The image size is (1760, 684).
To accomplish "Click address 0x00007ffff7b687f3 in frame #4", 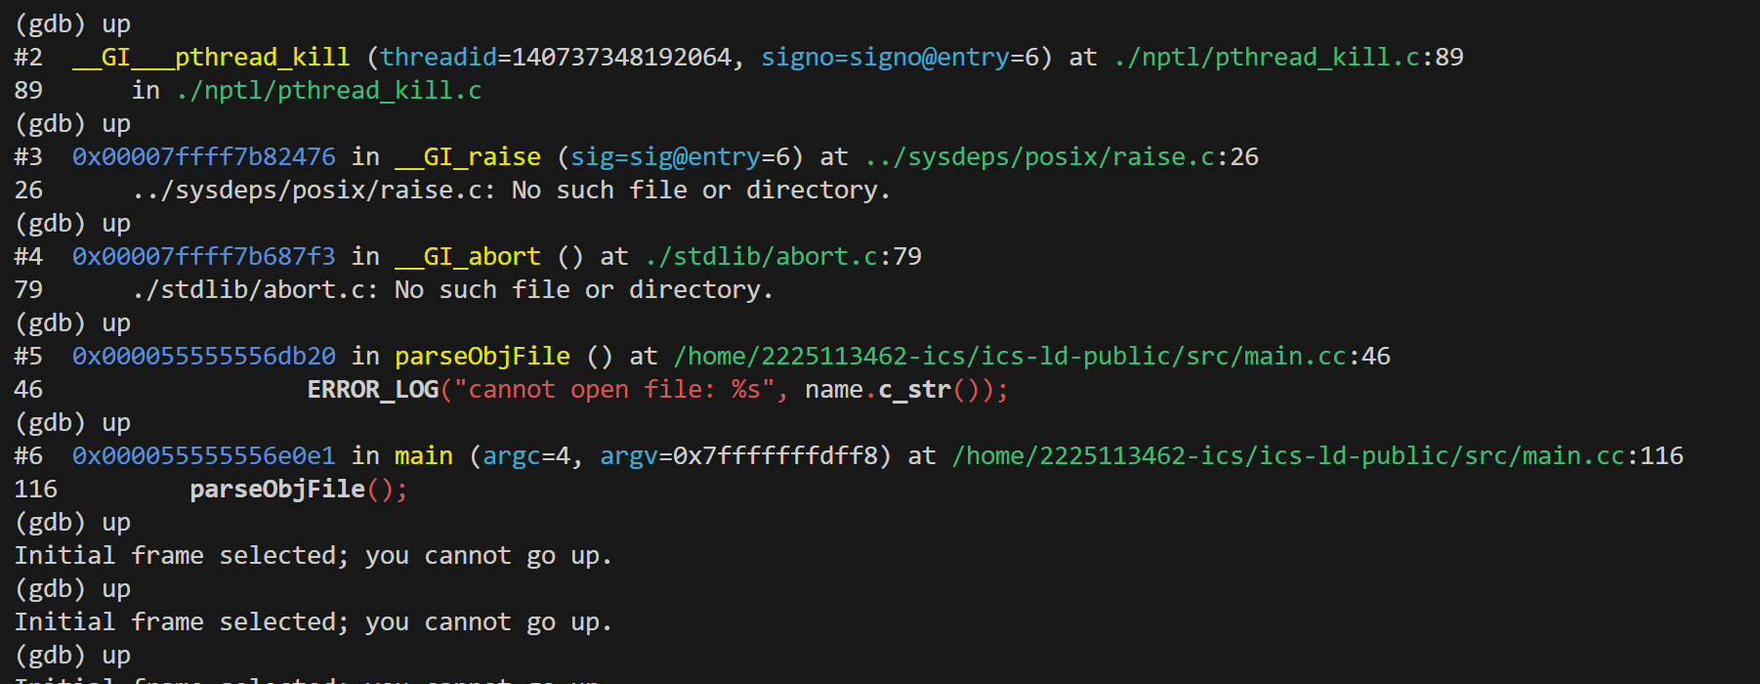I will 203,257.
